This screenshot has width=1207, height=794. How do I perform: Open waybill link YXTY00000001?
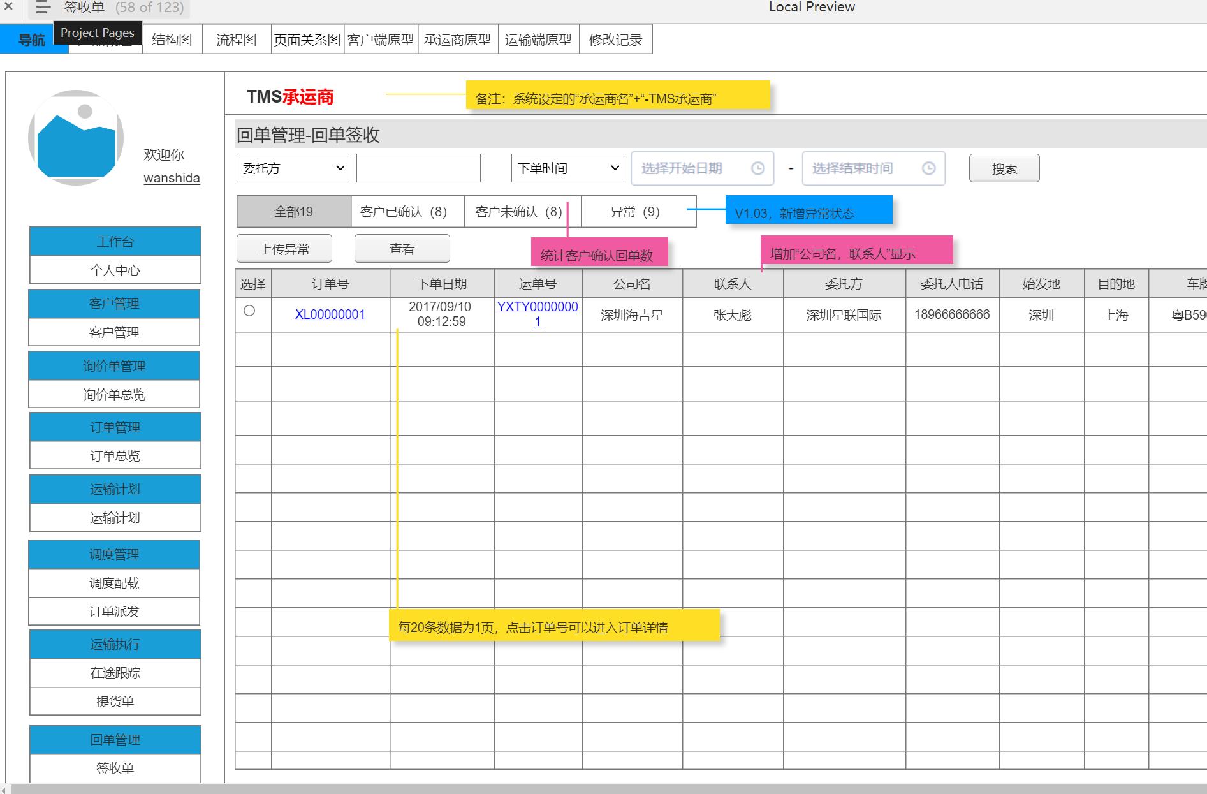(x=538, y=314)
